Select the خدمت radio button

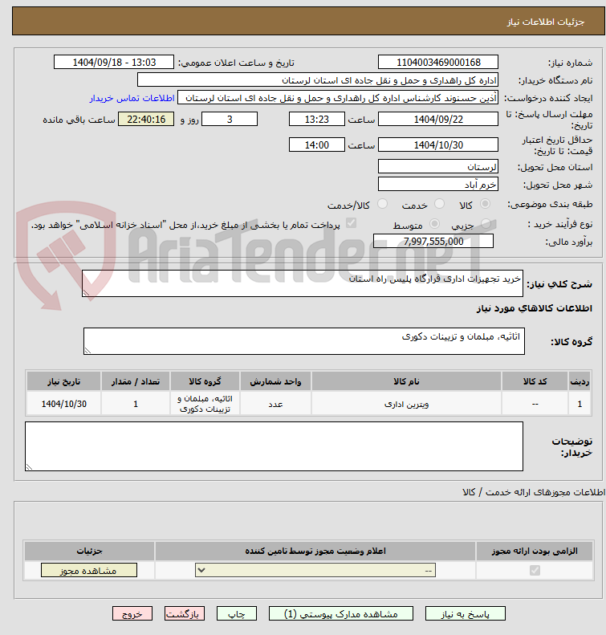tap(439, 204)
